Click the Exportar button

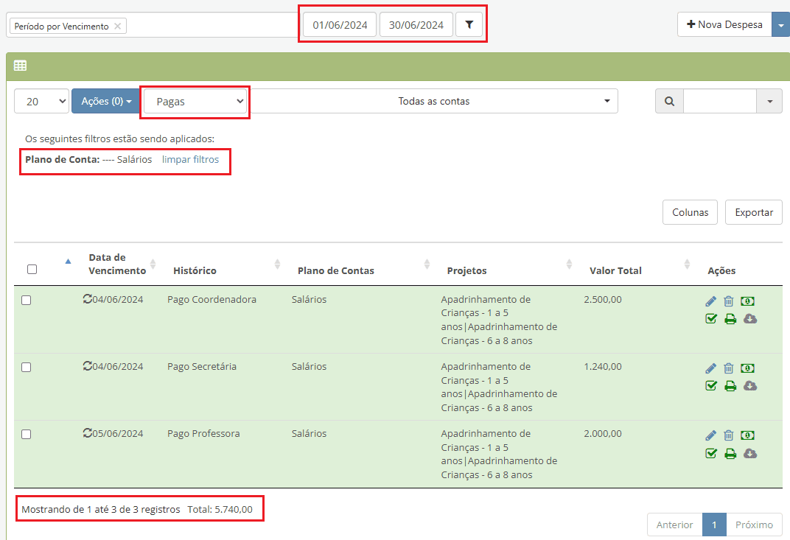click(x=754, y=213)
